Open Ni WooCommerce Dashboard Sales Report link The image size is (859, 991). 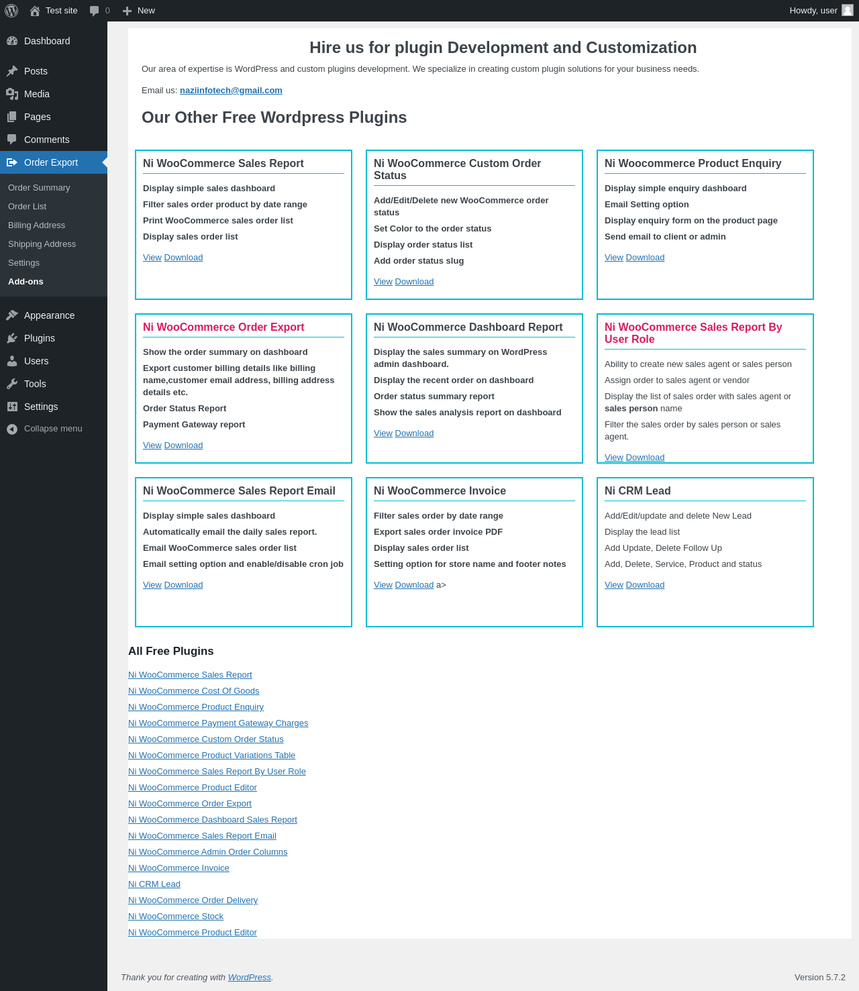tap(213, 820)
